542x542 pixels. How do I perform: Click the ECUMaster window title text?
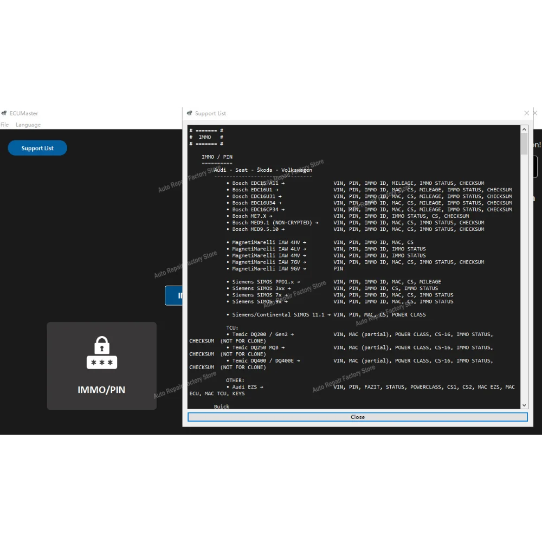[x=24, y=113]
